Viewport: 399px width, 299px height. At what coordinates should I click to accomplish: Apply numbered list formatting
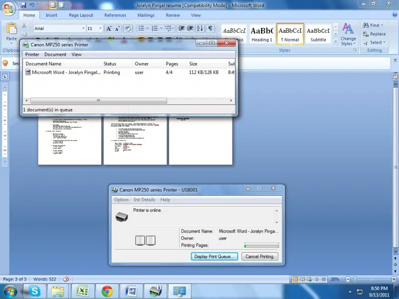tap(155, 28)
